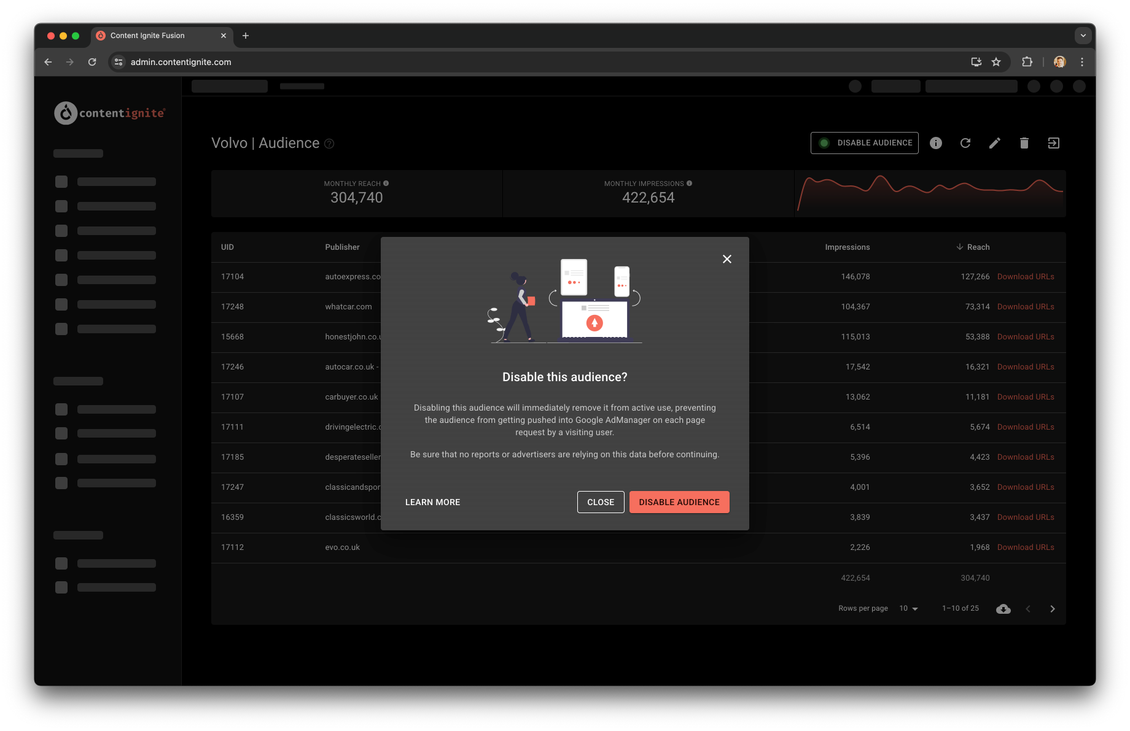Download URLs for row 17185
Screen dimensions: 1130x731
pos(1026,457)
